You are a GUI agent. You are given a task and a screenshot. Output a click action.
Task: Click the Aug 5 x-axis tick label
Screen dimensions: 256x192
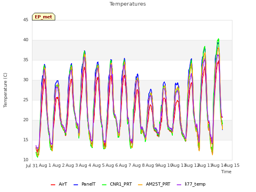point(98,165)
